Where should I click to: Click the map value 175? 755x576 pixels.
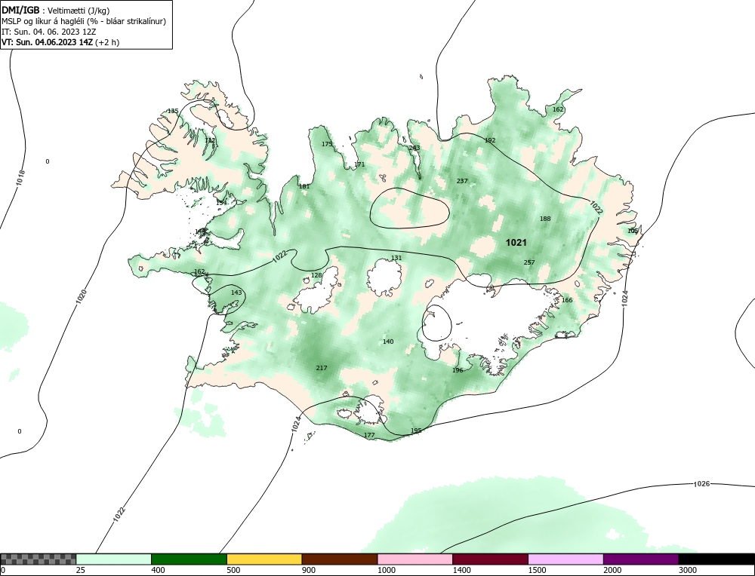pyautogui.click(x=326, y=144)
